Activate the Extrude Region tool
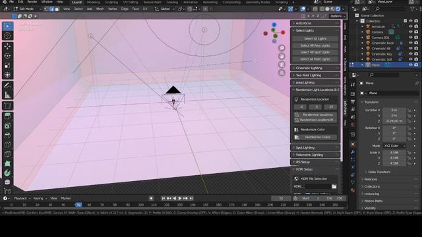 [x=7, y=117]
